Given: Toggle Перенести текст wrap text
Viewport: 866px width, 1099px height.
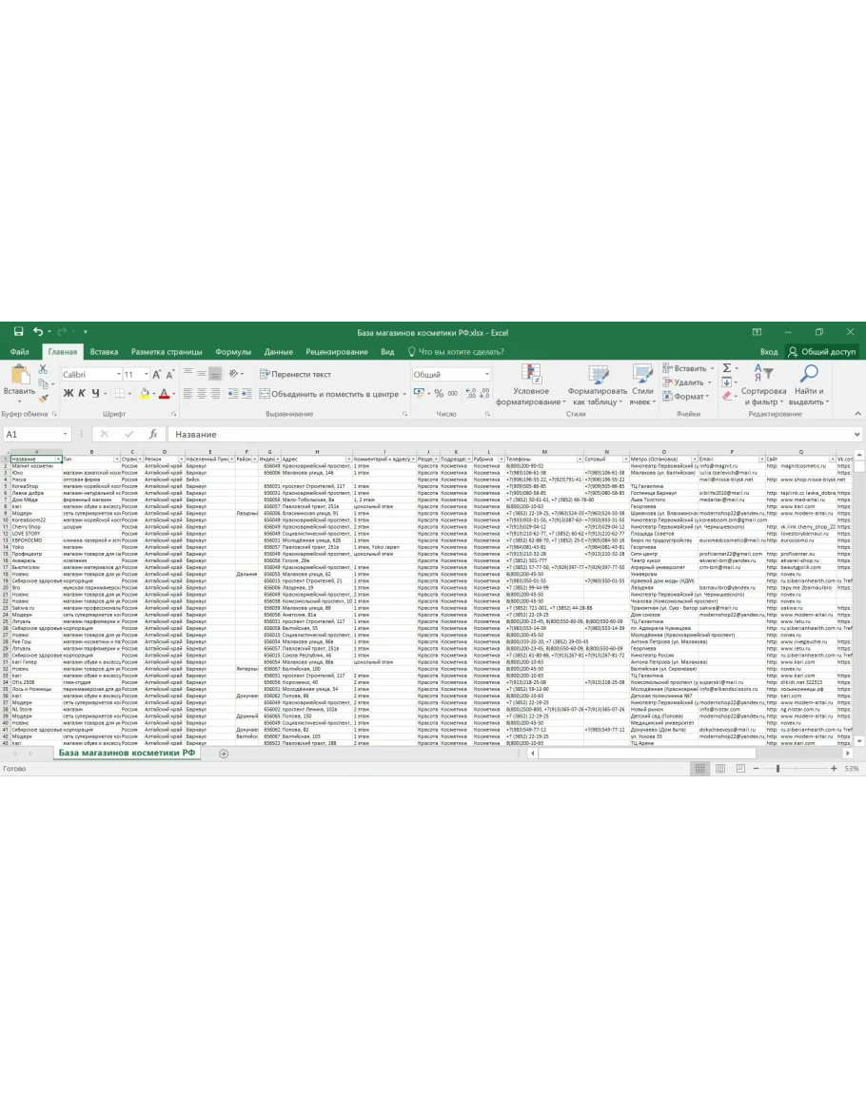Looking at the screenshot, I should [x=295, y=374].
